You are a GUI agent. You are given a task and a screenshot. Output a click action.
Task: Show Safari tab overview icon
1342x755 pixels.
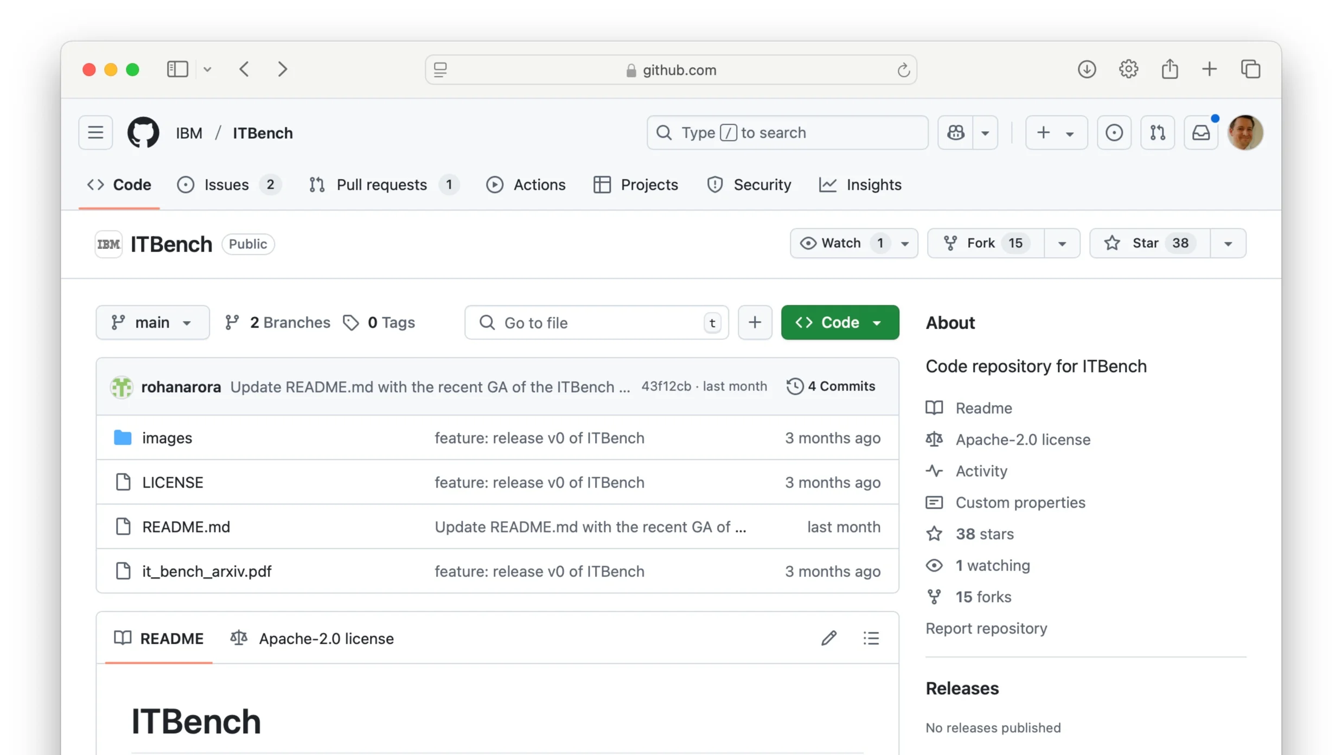click(x=1250, y=69)
